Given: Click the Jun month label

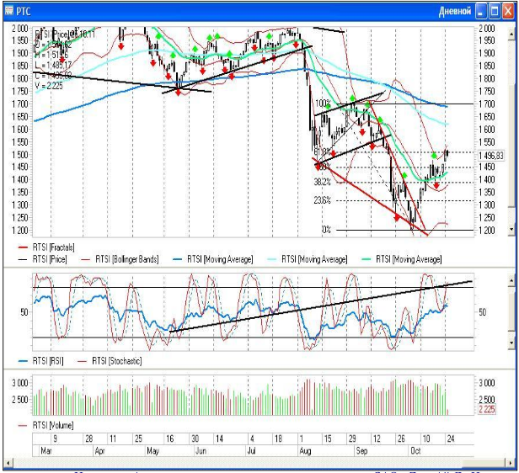Looking at the screenshot, I should tap(201, 451).
